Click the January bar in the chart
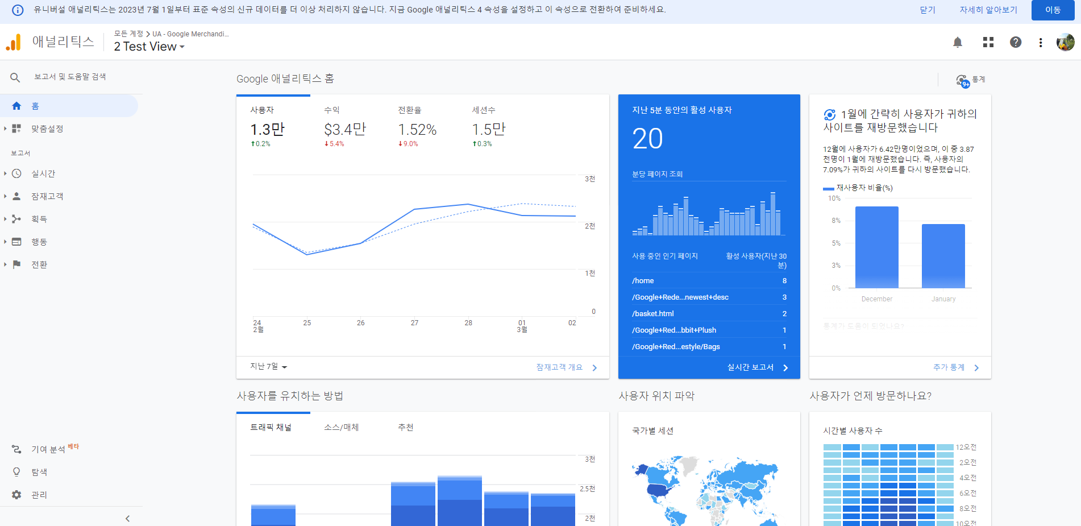1081x526 pixels. pyautogui.click(x=943, y=256)
